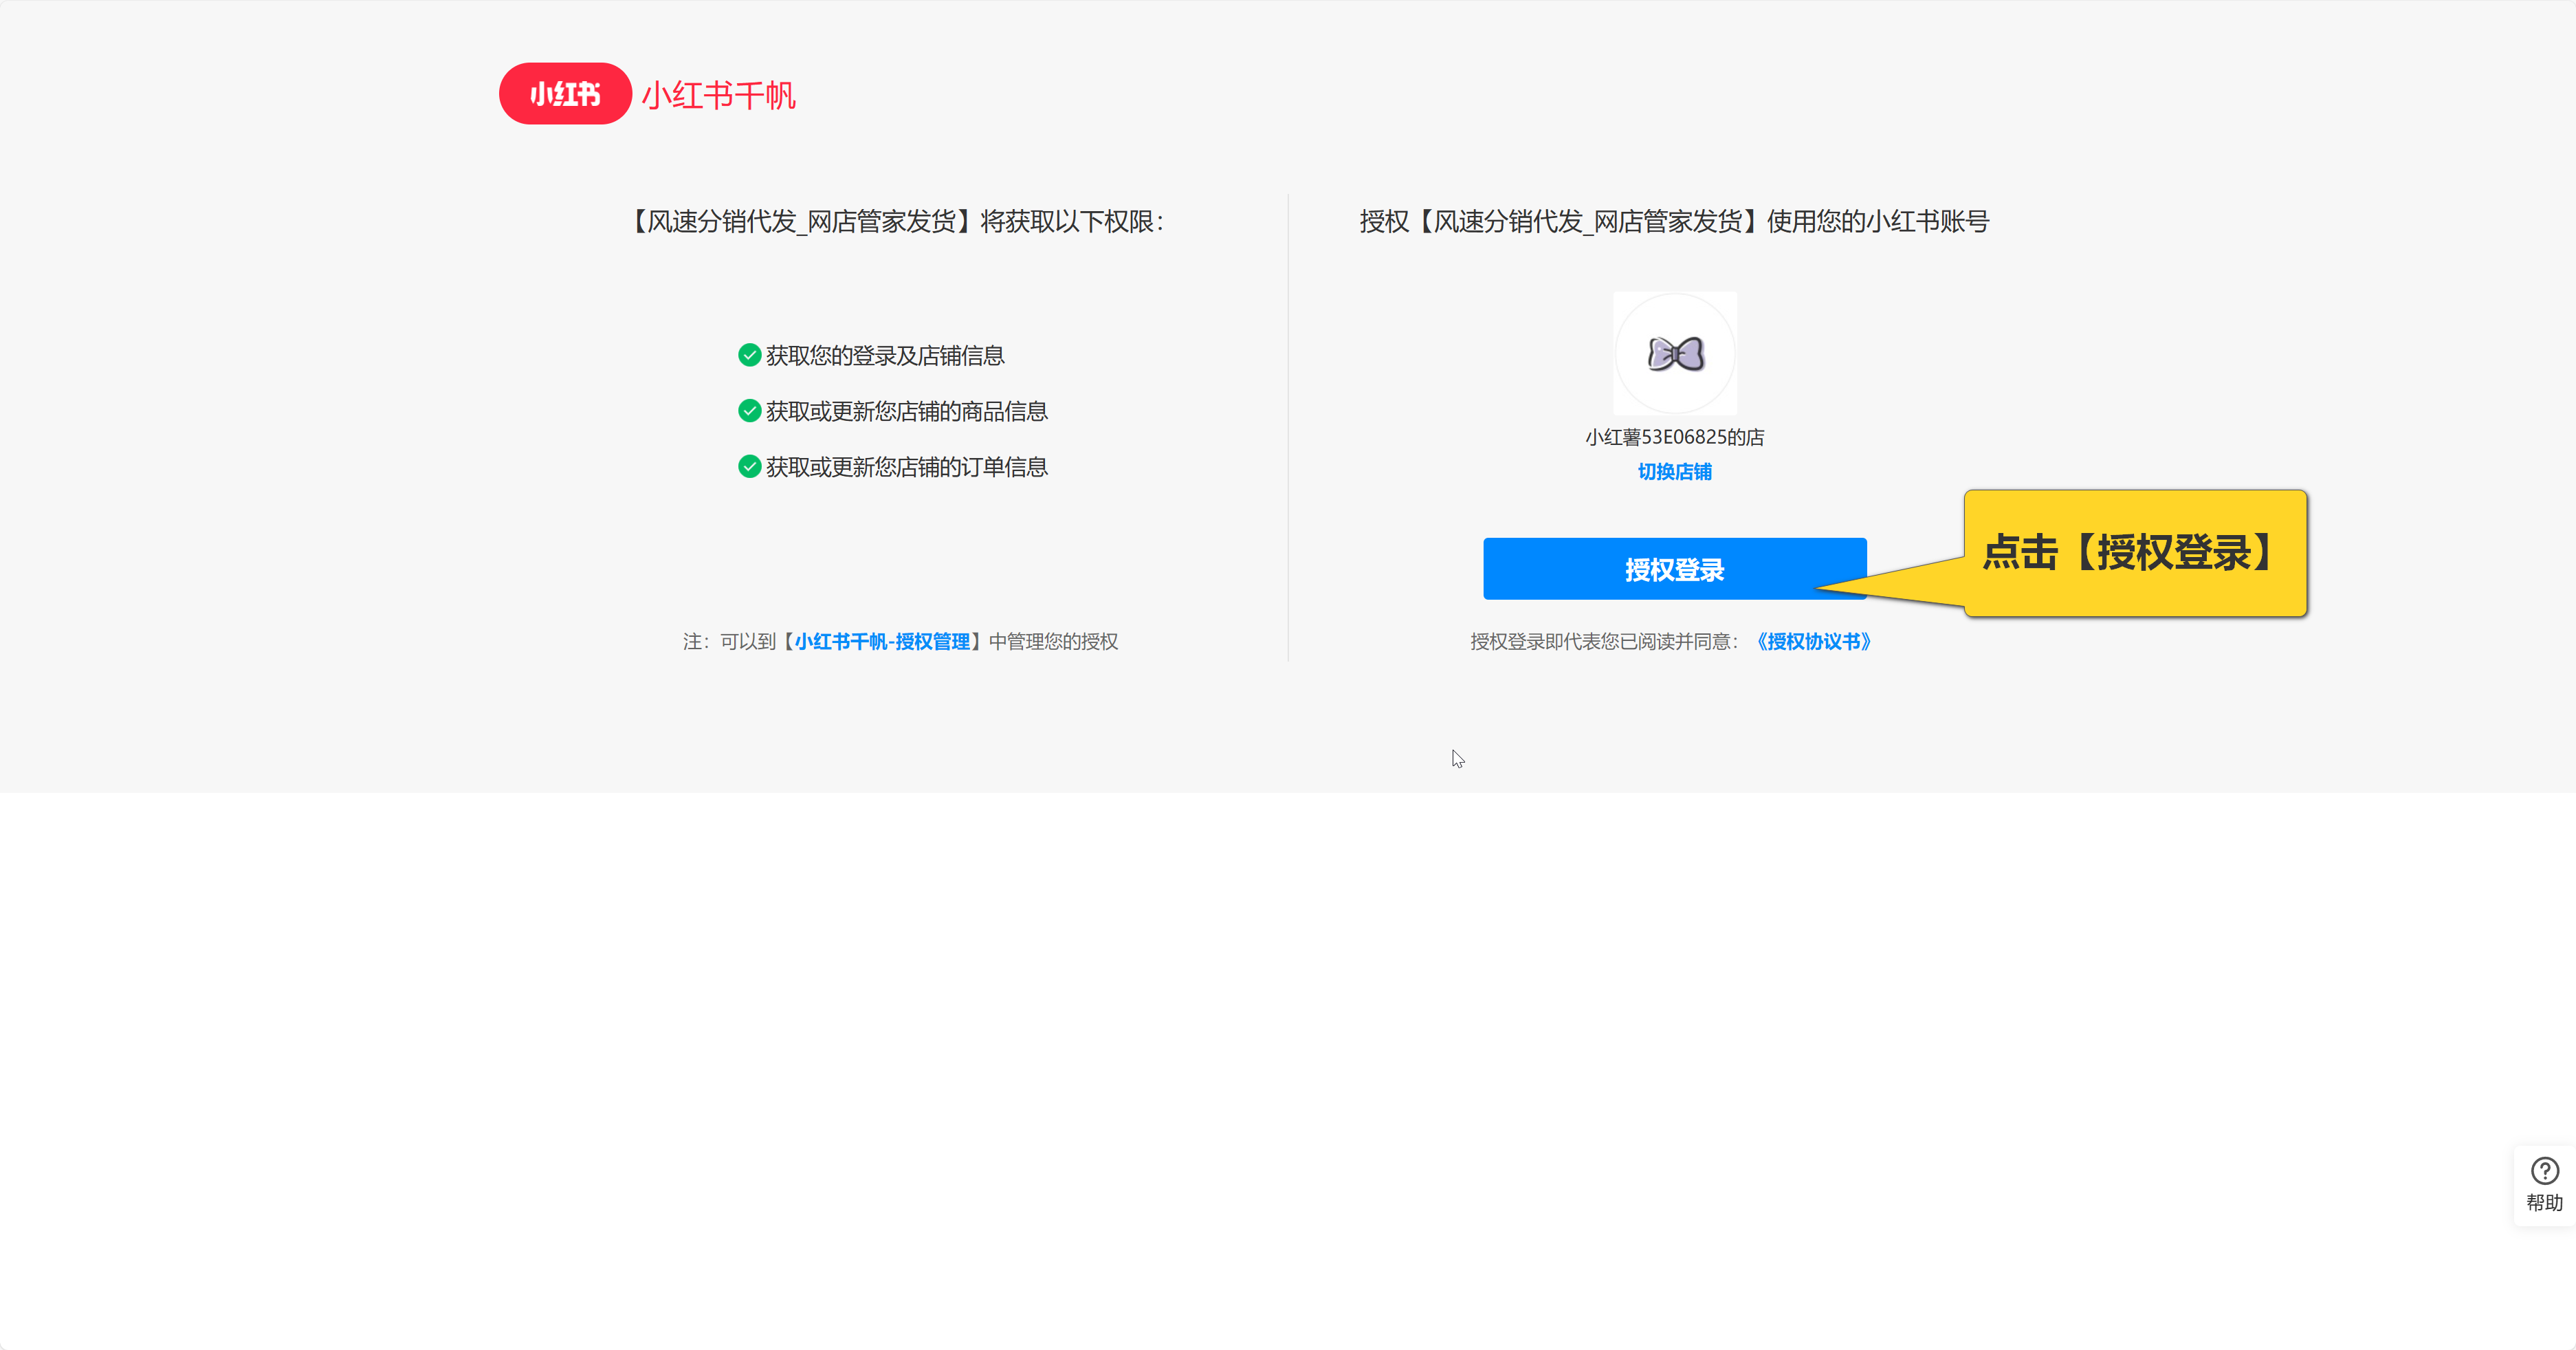Click the 使用您的小红书账号 heading

click(1674, 222)
